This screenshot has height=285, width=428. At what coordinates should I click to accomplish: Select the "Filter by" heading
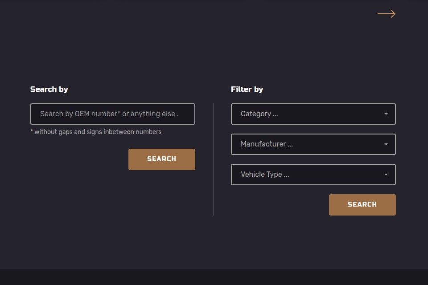click(247, 89)
